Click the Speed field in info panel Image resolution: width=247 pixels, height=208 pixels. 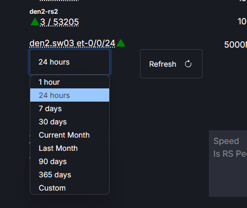226,141
